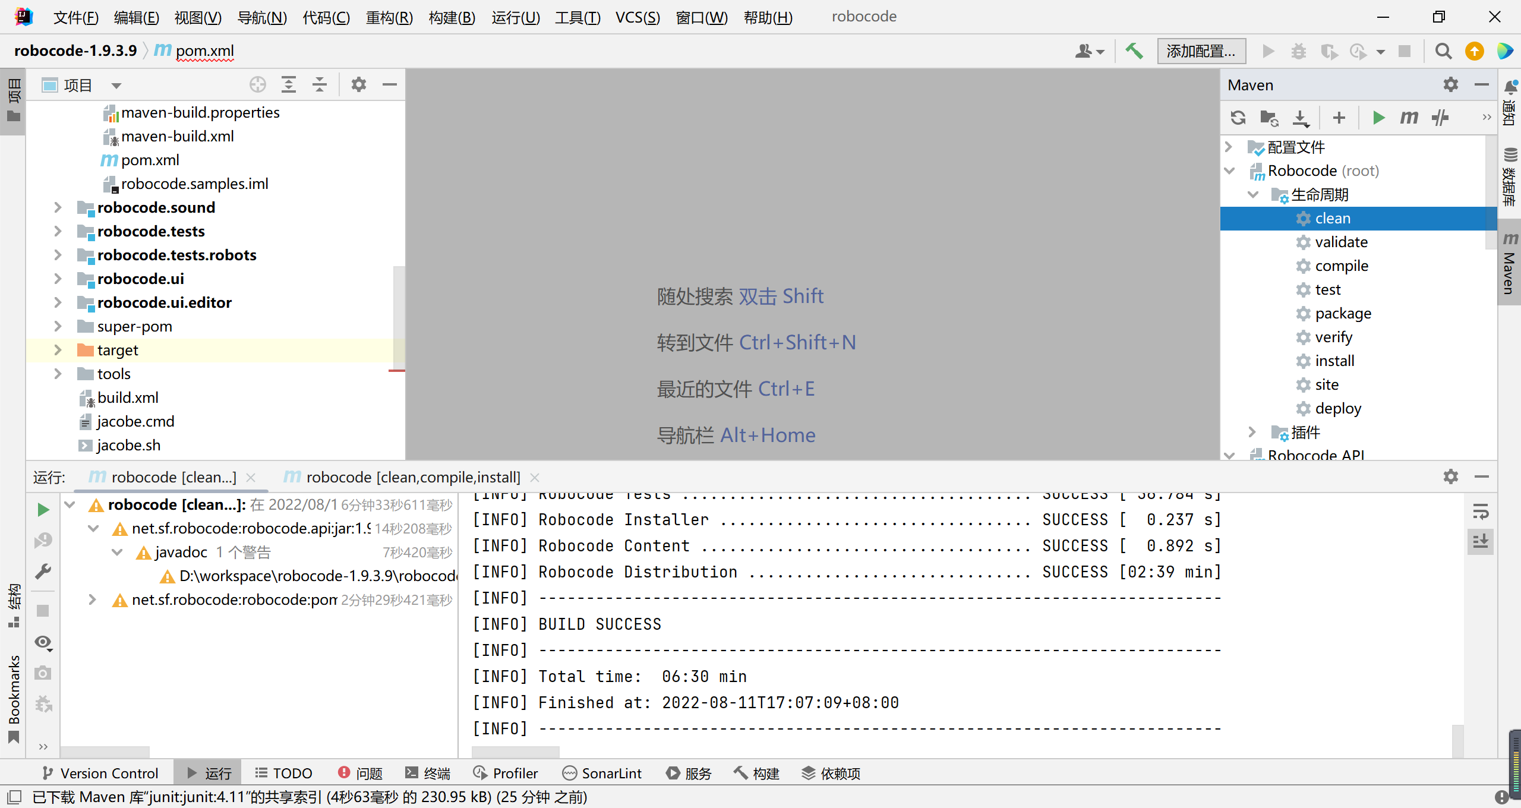The height and width of the screenshot is (808, 1521).
Task: Hide the project tool window
Action: pyautogui.click(x=390, y=85)
